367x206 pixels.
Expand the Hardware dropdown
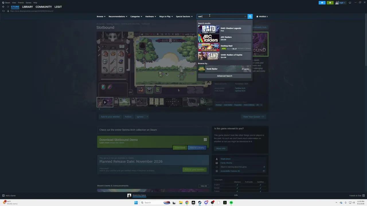pos(151,17)
